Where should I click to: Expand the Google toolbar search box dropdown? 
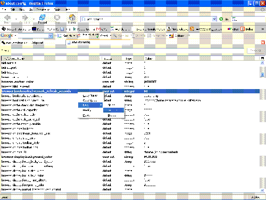point(51,36)
